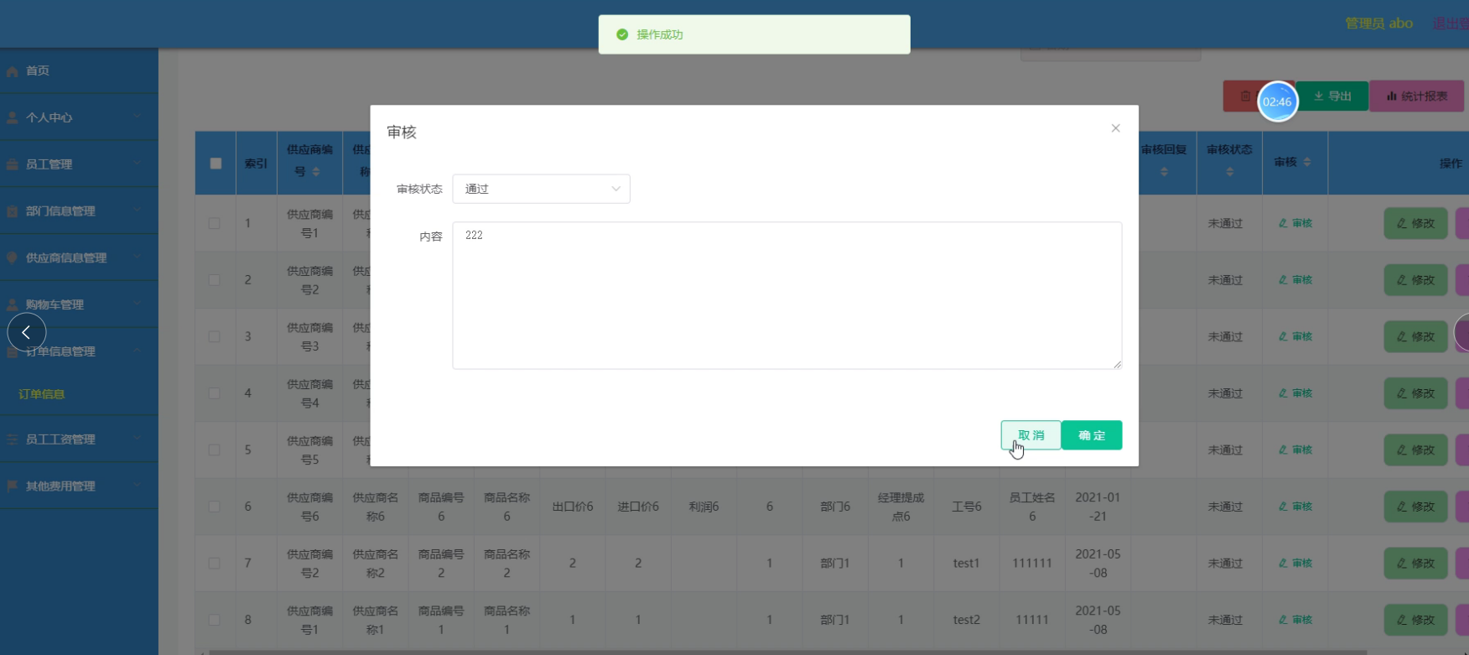Sort by the 审核状态 column arrows
Screen dimensions: 1469x655
click(1229, 172)
